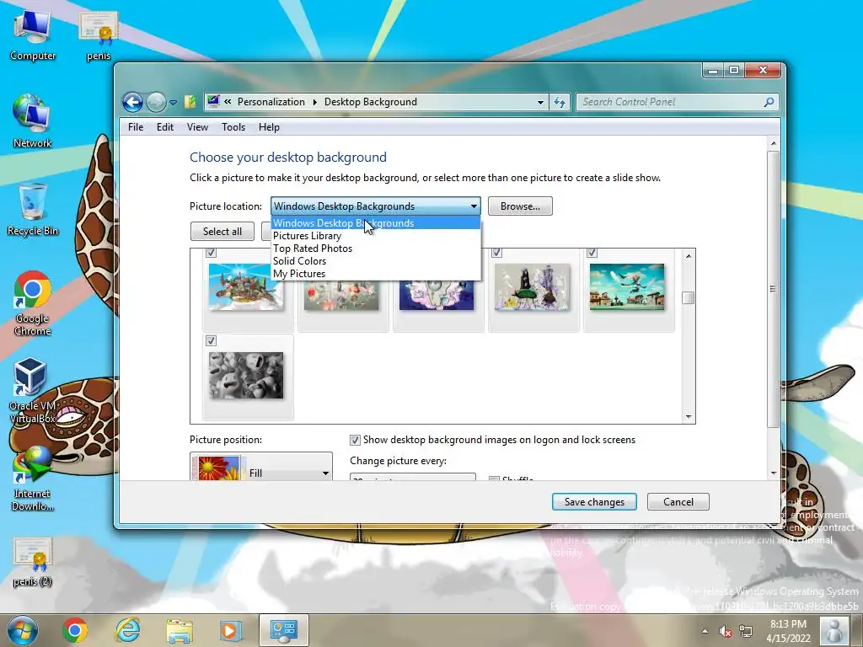Image resolution: width=863 pixels, height=647 pixels.
Task: Open Chrome from the taskbar
Action: coord(75,630)
